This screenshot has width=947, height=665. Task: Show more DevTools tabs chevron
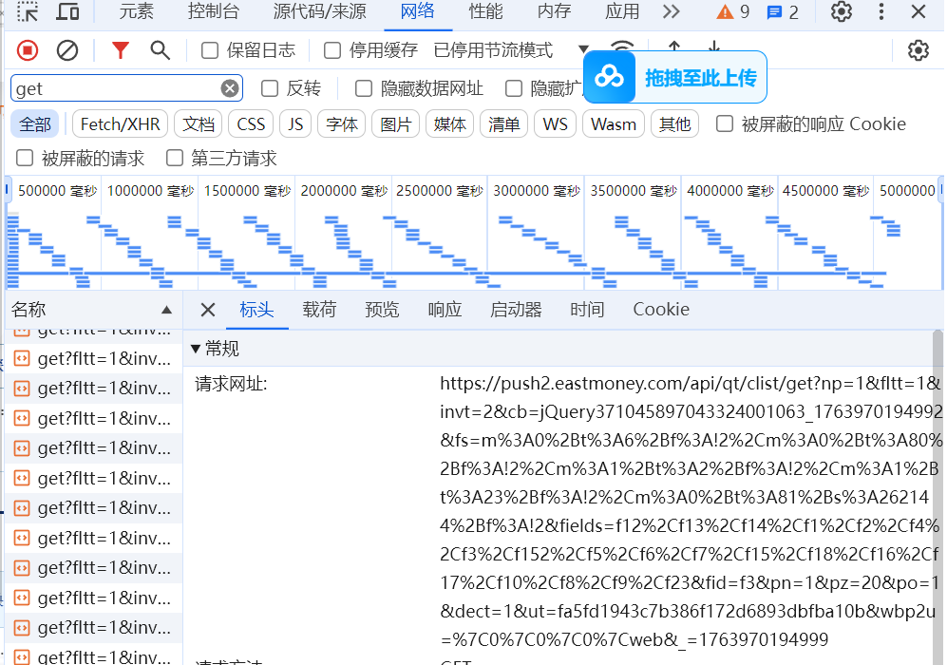[671, 11]
